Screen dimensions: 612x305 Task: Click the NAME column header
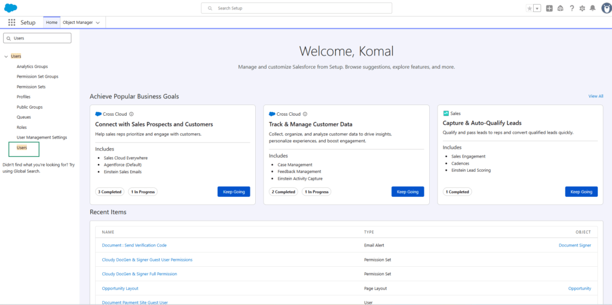click(x=108, y=232)
